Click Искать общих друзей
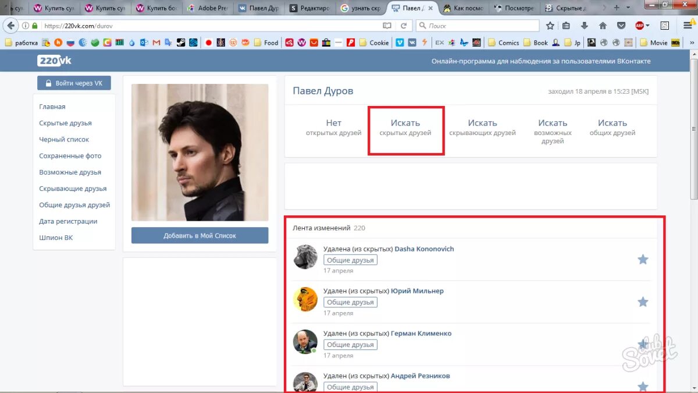698x393 pixels. tap(612, 128)
